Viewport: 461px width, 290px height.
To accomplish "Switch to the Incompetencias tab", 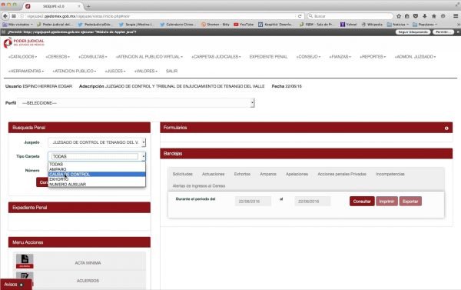I will tap(390, 174).
